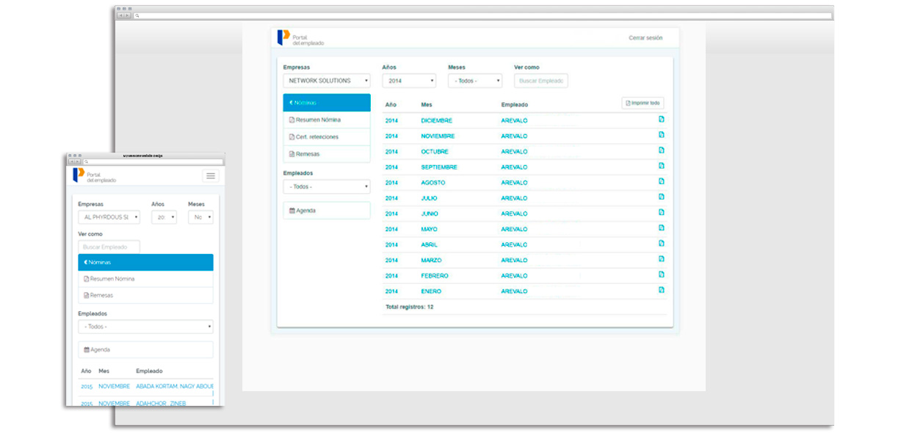Click the address bar of small browser
Screen dimensions: 901x433
point(152,161)
